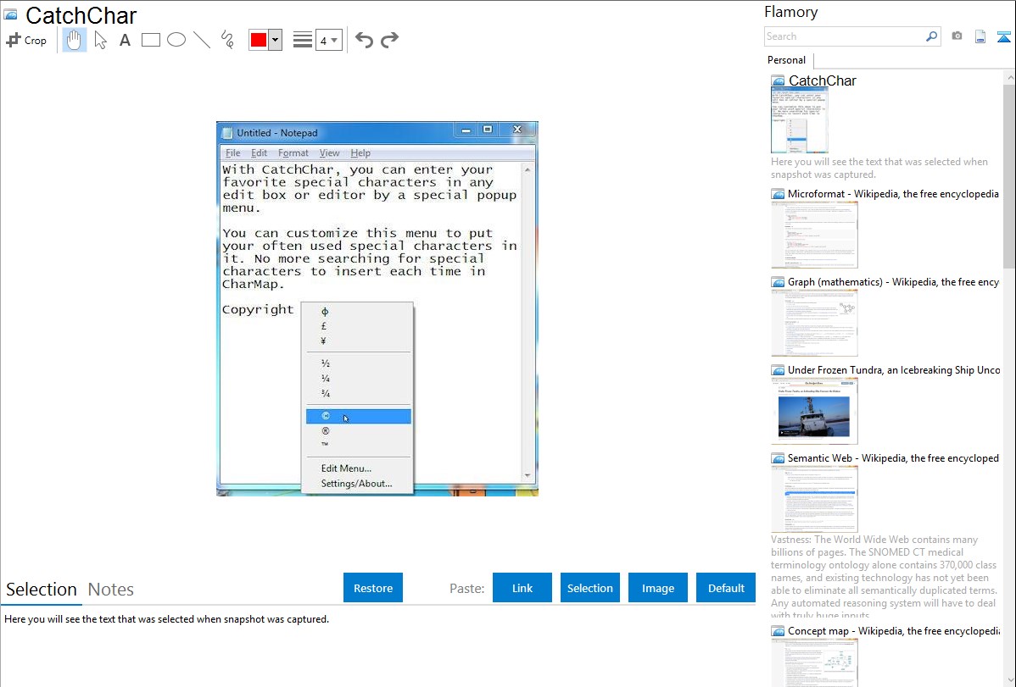Click the icon beside Semantic Web entry
This screenshot has width=1016, height=687.
[778, 458]
